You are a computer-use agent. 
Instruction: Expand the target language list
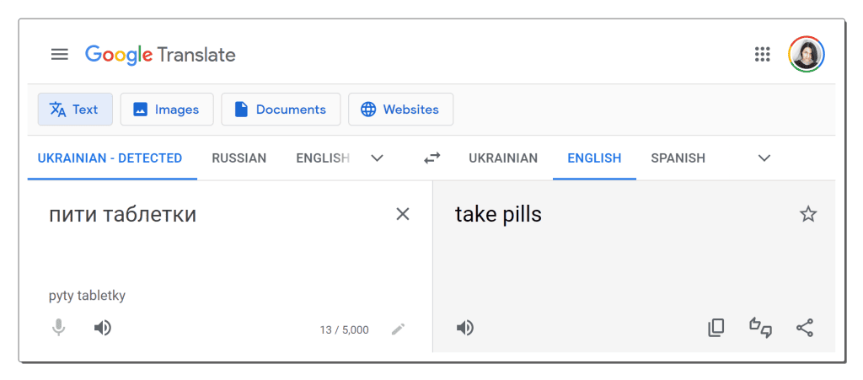coord(764,158)
